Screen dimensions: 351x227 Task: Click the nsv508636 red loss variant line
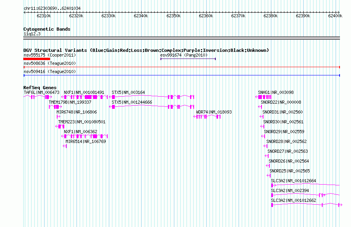[x=181, y=67]
